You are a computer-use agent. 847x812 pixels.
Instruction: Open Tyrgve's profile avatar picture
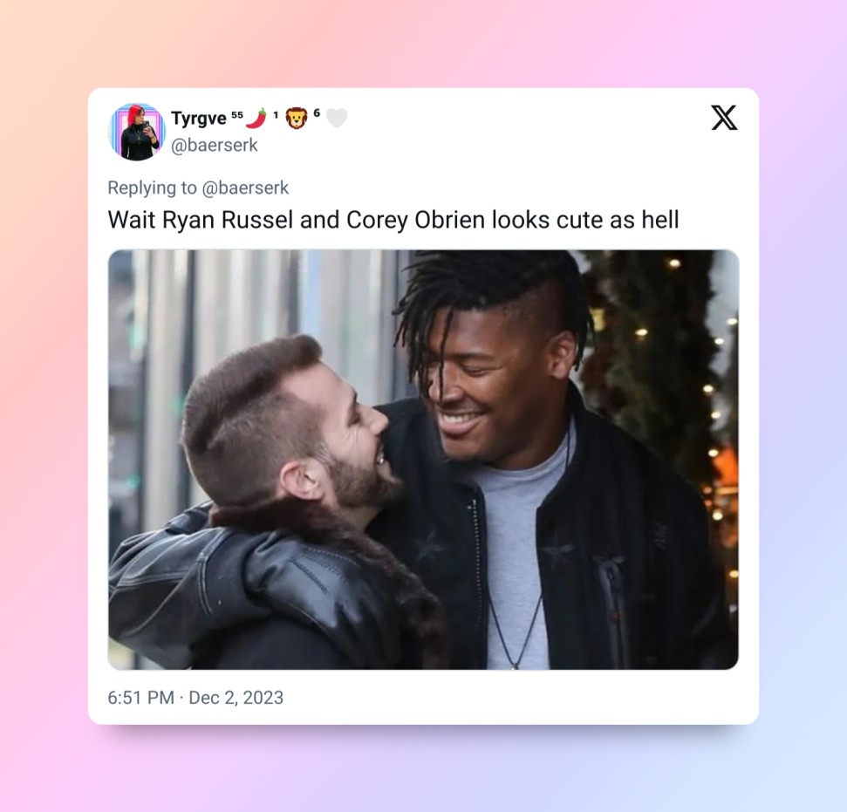[x=137, y=132]
